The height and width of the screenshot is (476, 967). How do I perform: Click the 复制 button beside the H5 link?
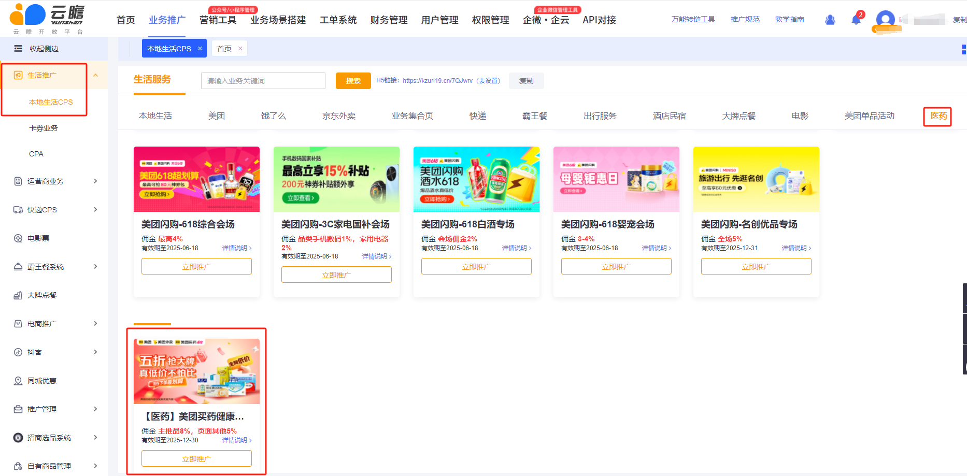(x=527, y=81)
